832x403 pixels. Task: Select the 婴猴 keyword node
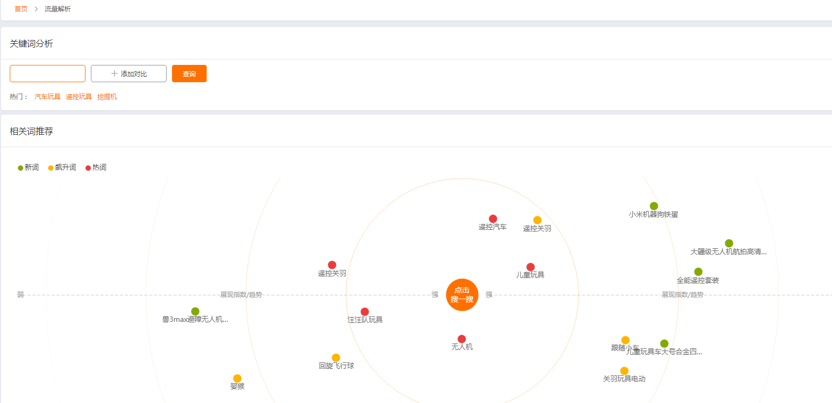tap(237, 378)
